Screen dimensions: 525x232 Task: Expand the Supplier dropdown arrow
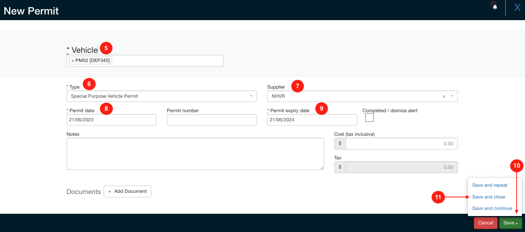click(452, 96)
